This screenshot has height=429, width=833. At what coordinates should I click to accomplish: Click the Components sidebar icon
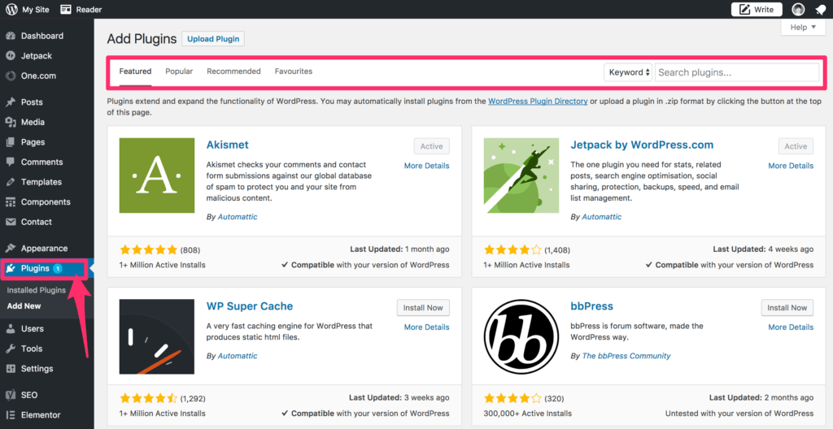click(10, 201)
